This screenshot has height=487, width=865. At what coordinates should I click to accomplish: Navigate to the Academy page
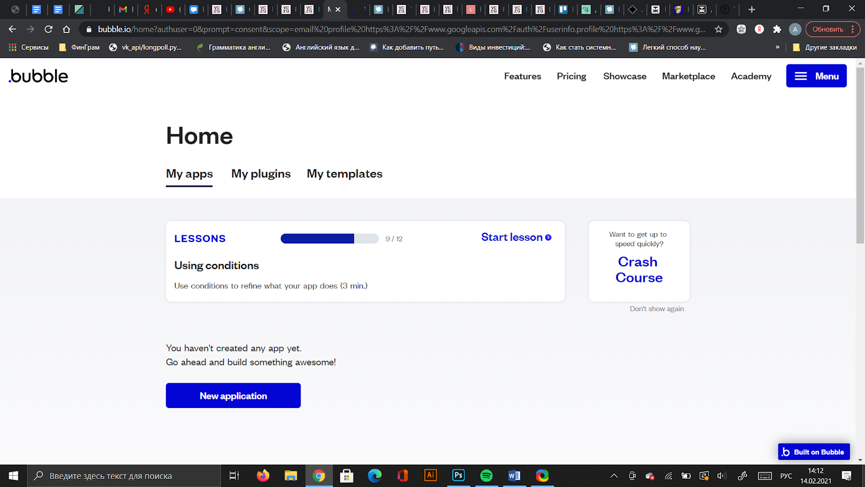click(751, 76)
